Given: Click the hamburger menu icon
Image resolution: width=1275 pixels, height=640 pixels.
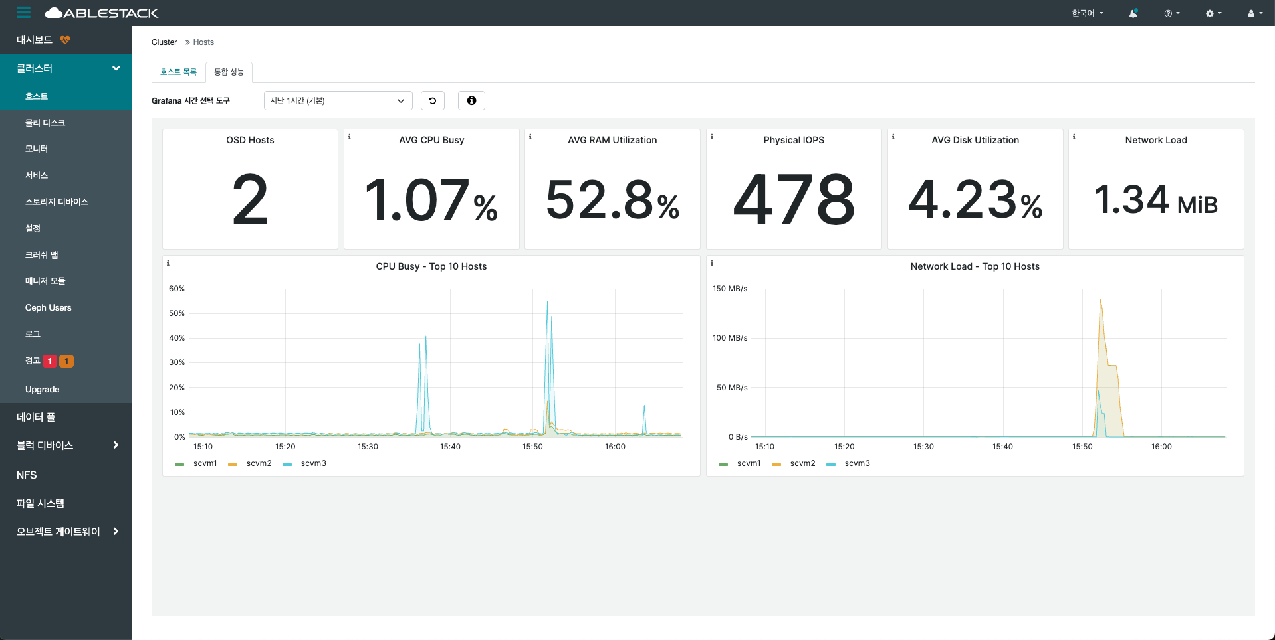Looking at the screenshot, I should click(24, 13).
